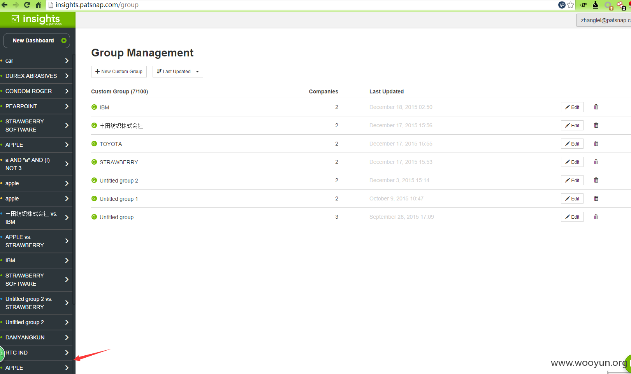Open the IBM group name link
631x374 pixels.
click(x=104, y=107)
